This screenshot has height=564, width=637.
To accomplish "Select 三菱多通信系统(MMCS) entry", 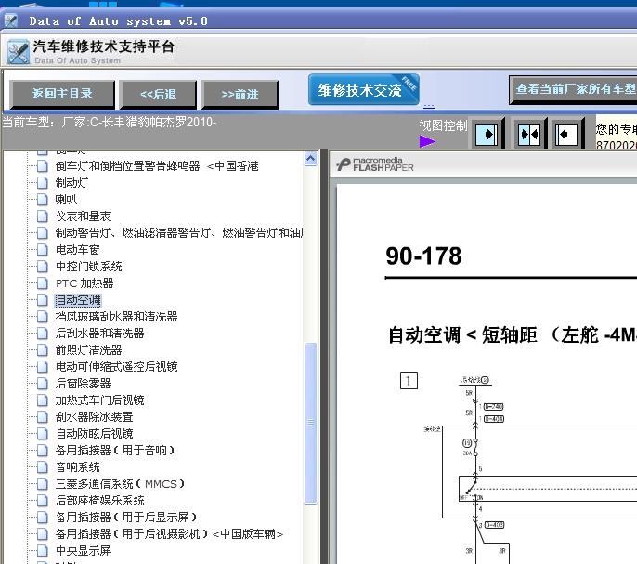I will [121, 483].
